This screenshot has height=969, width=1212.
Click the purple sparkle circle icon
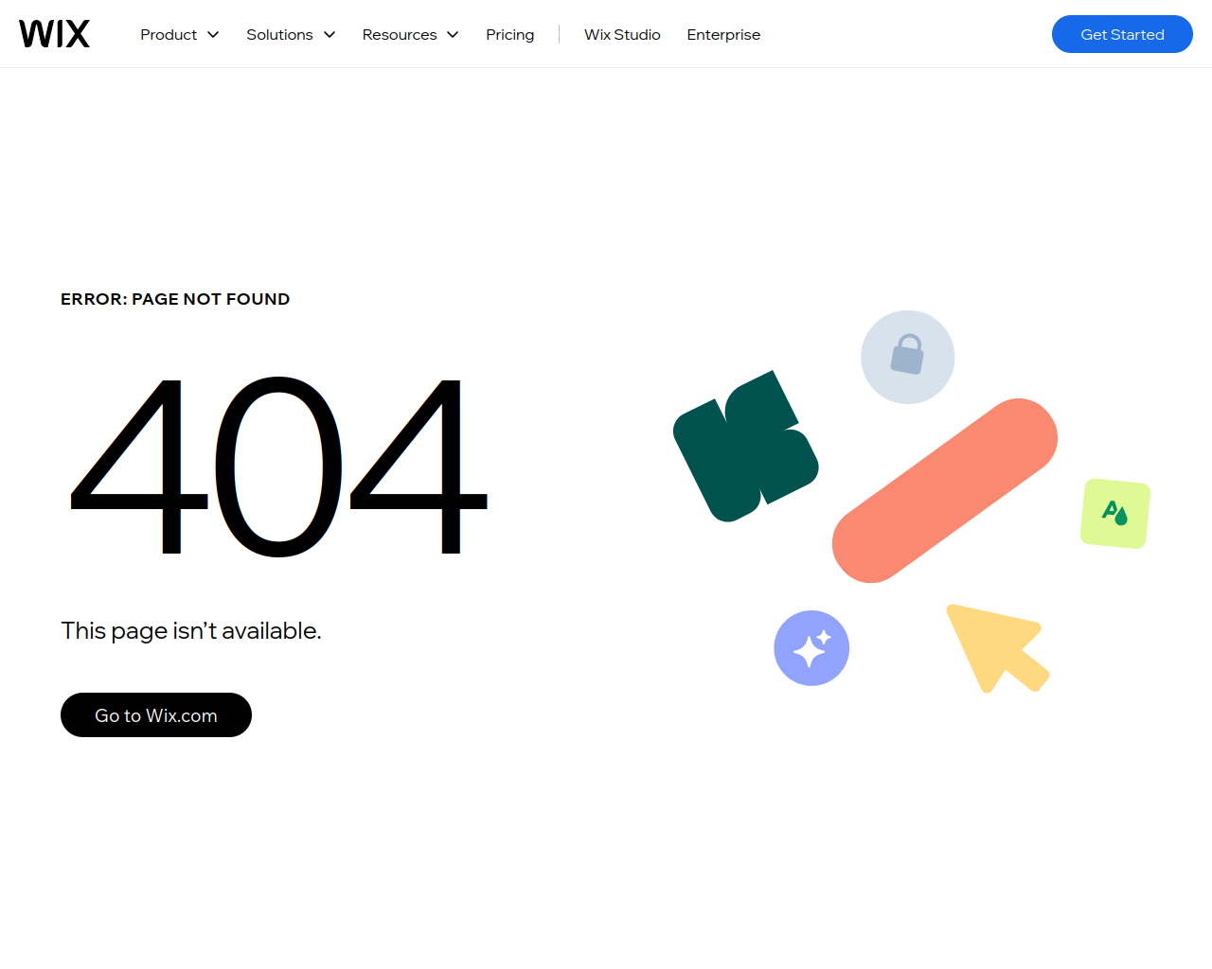[811, 648]
